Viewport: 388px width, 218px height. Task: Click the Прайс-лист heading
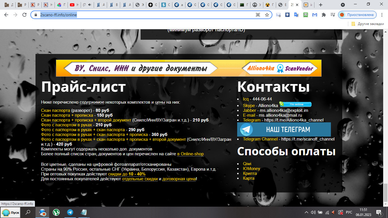coord(84,87)
